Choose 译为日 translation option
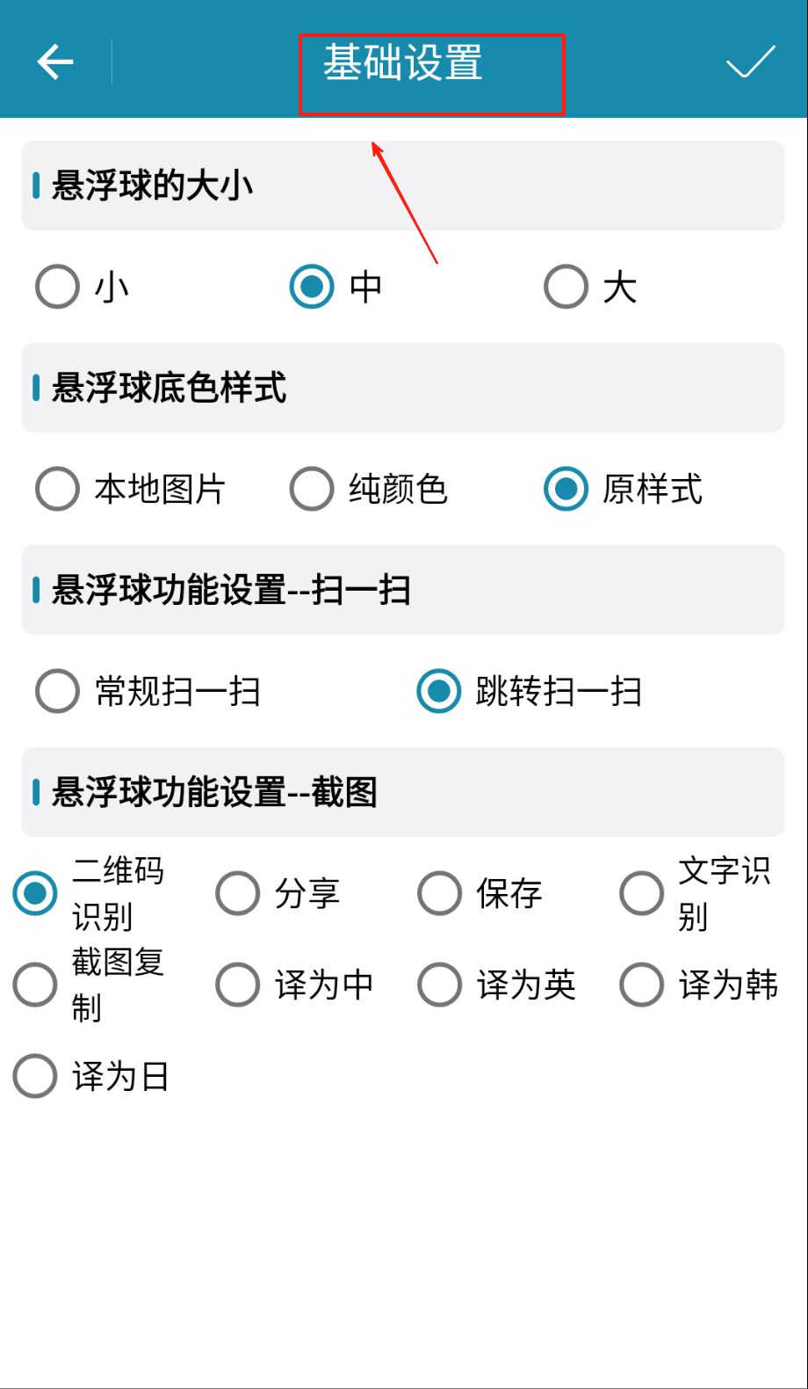Image resolution: width=808 pixels, height=1389 pixels. tap(35, 1076)
